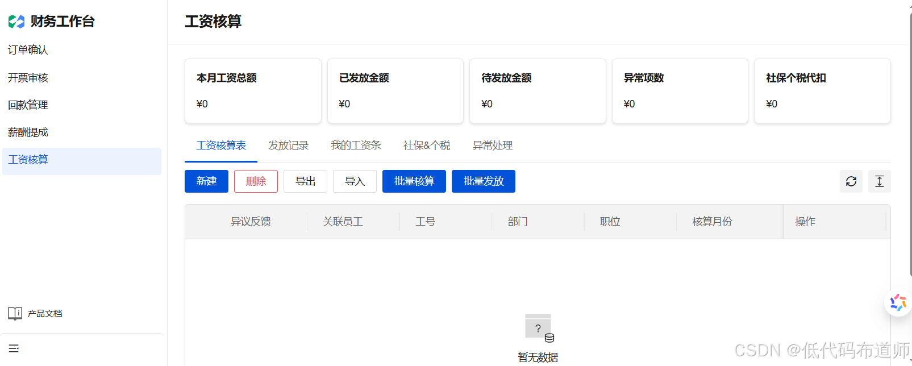Refresh the table using the reload icon

pos(851,181)
